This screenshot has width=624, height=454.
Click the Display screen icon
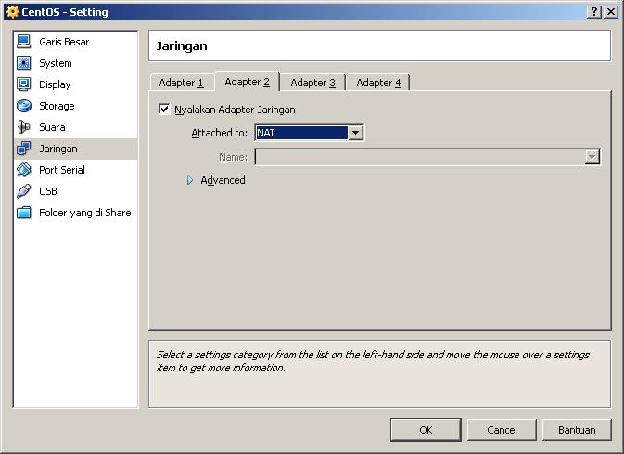click(x=23, y=84)
